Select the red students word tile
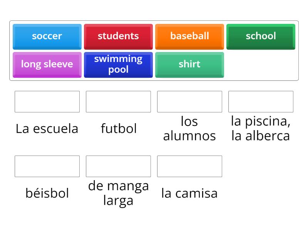The image size is (308, 231). tap(118, 37)
